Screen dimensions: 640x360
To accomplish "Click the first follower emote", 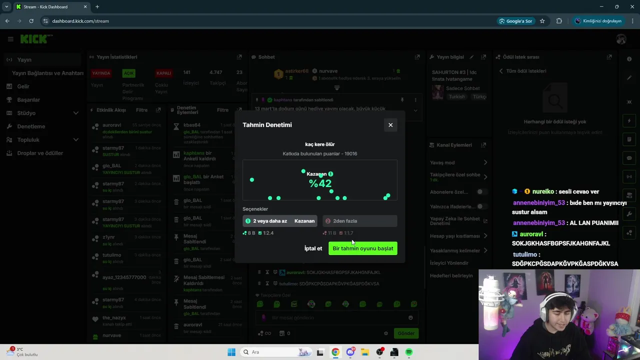I will click(260, 304).
